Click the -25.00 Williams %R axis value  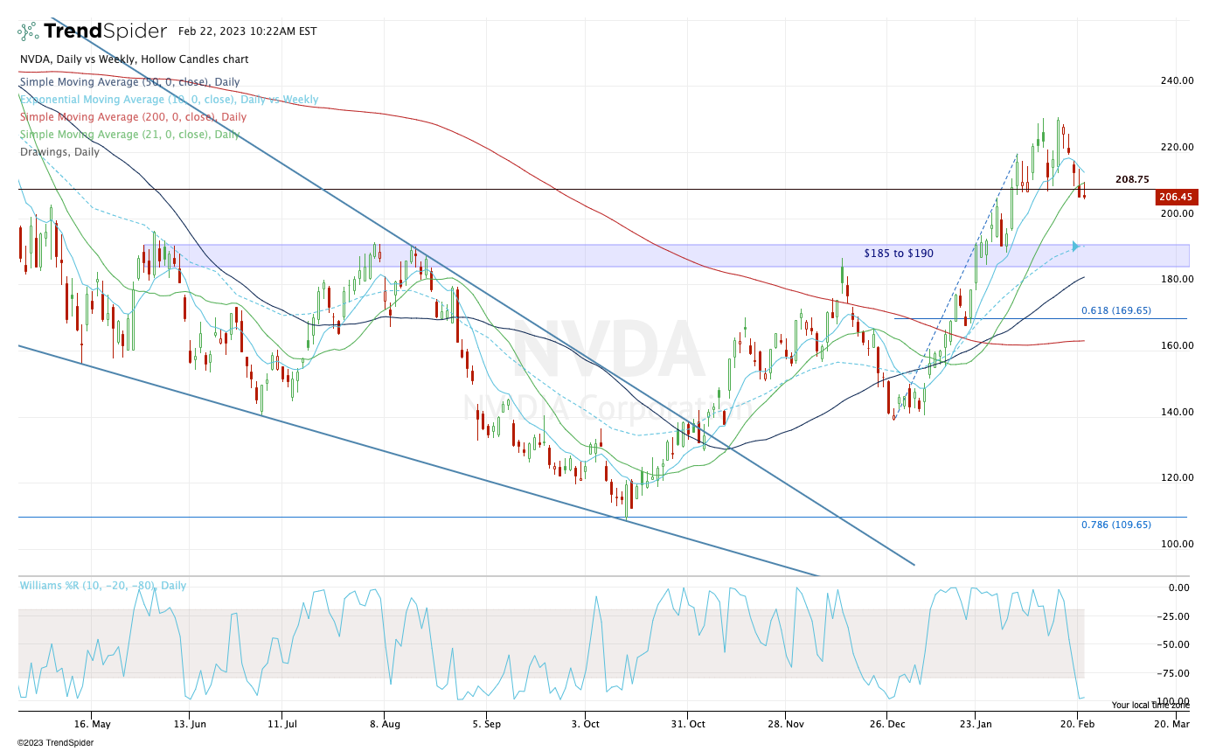pos(1173,616)
